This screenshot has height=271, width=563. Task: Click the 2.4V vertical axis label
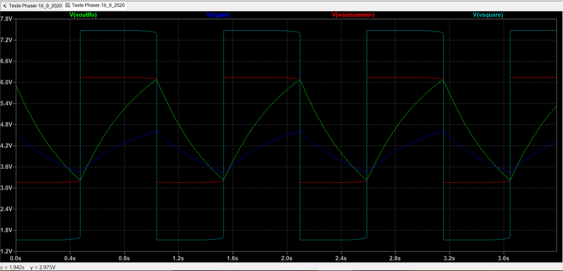(x=6, y=209)
